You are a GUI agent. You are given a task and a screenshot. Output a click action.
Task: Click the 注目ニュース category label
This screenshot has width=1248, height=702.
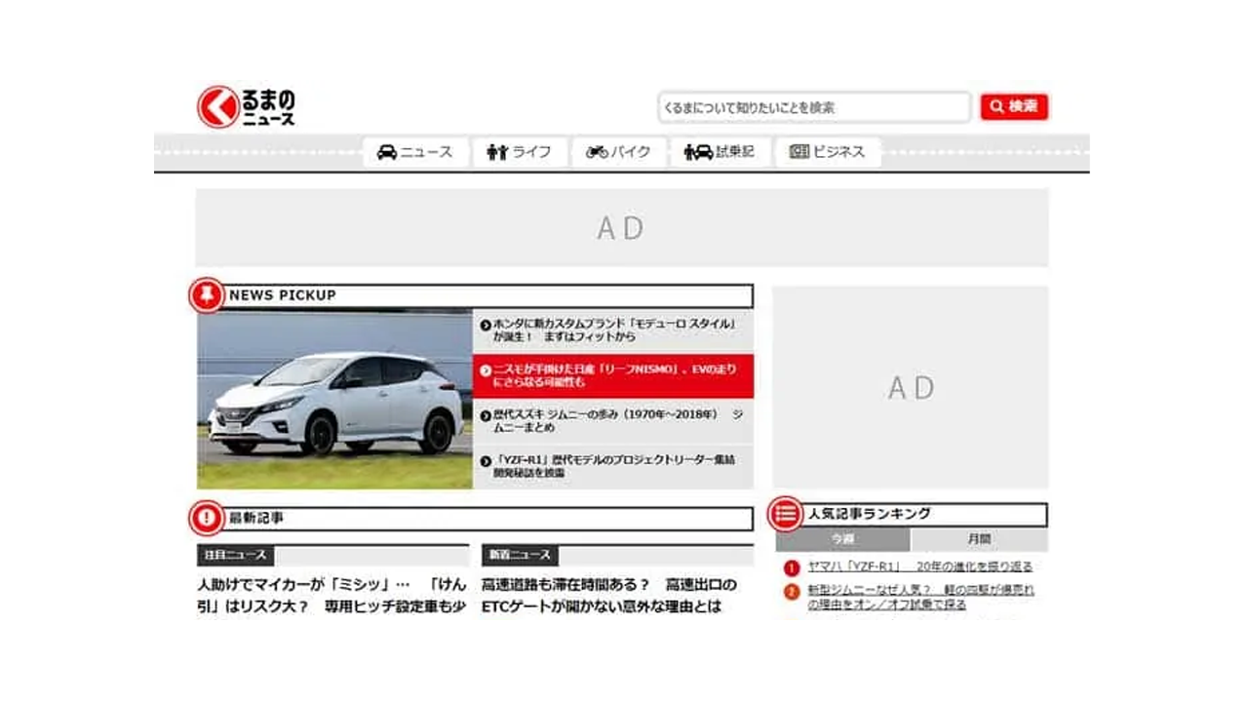point(235,555)
